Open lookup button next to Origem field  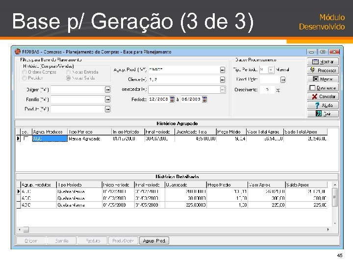(107, 90)
